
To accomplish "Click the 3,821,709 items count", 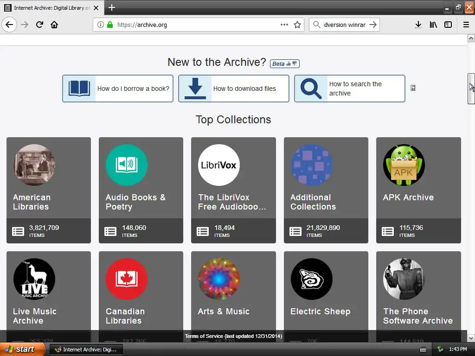I will coord(44,228).
